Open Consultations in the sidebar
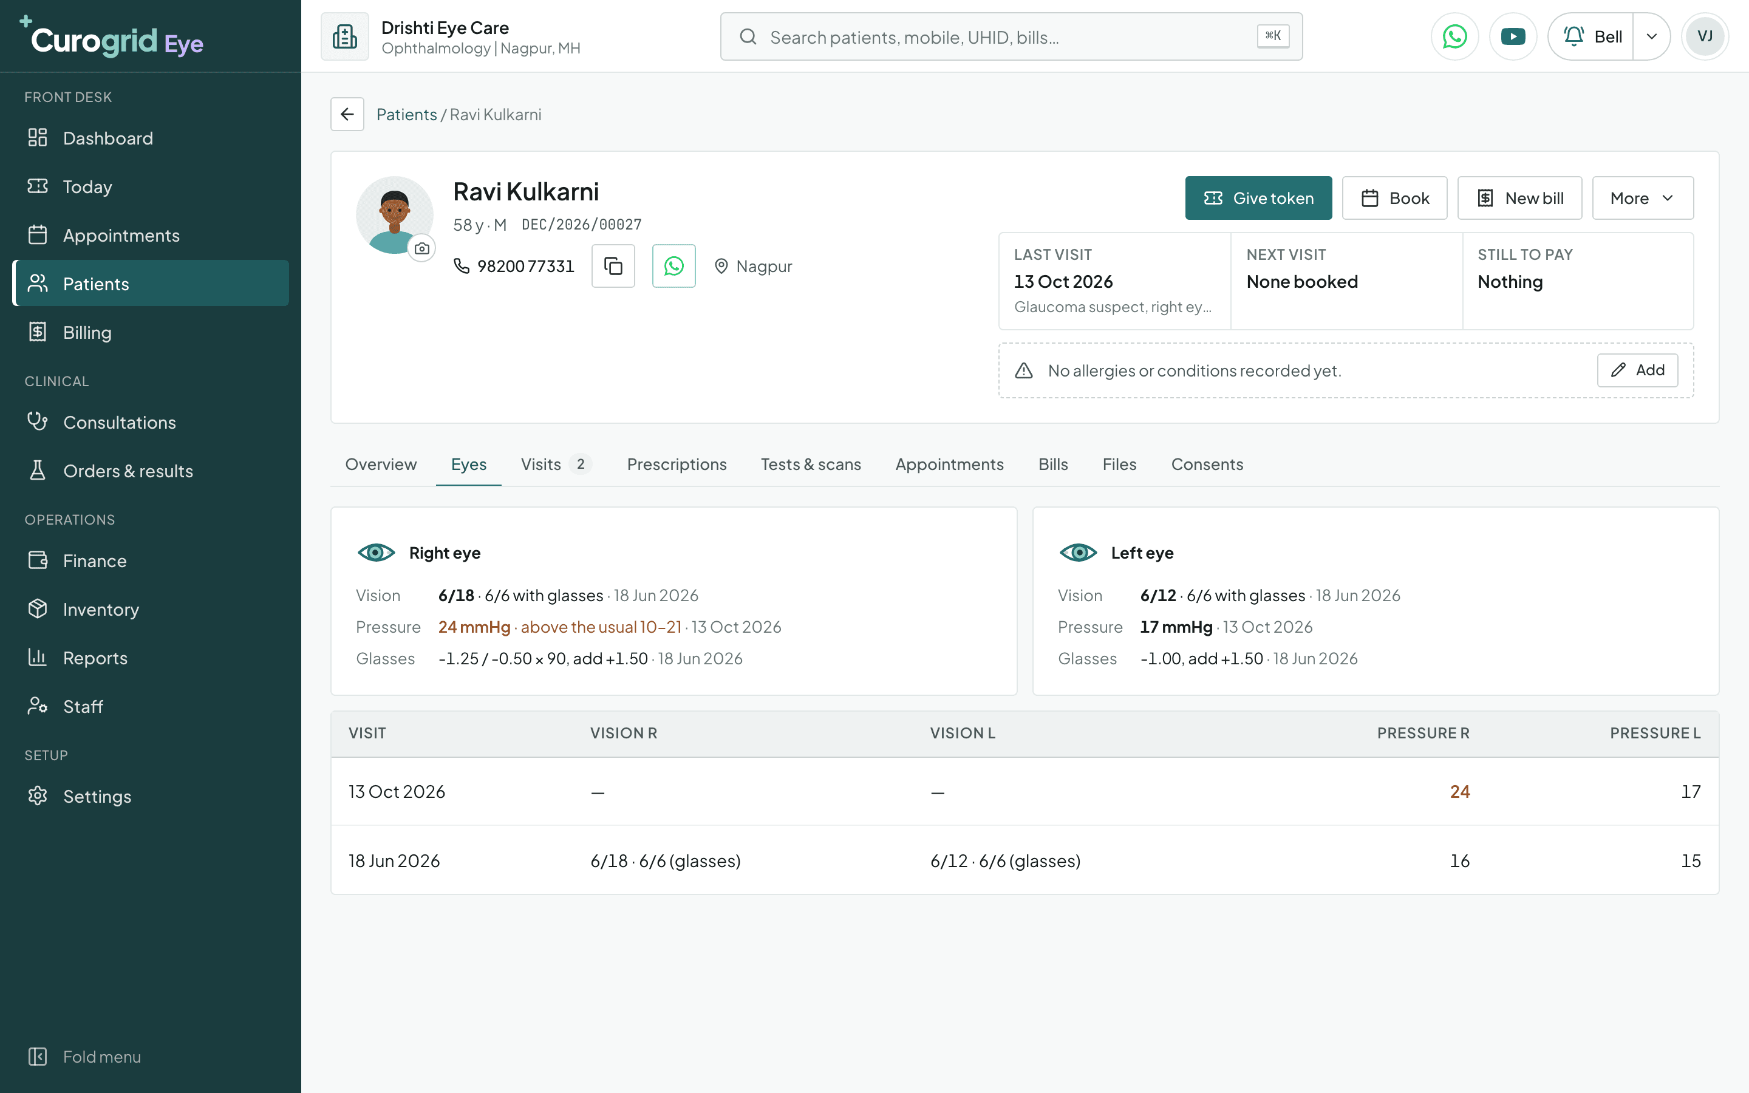The image size is (1749, 1093). click(x=151, y=422)
